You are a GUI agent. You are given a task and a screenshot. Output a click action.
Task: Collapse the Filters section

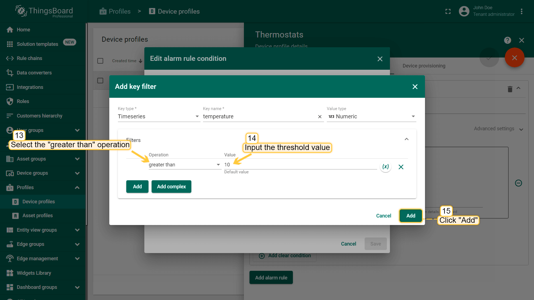pos(407,139)
